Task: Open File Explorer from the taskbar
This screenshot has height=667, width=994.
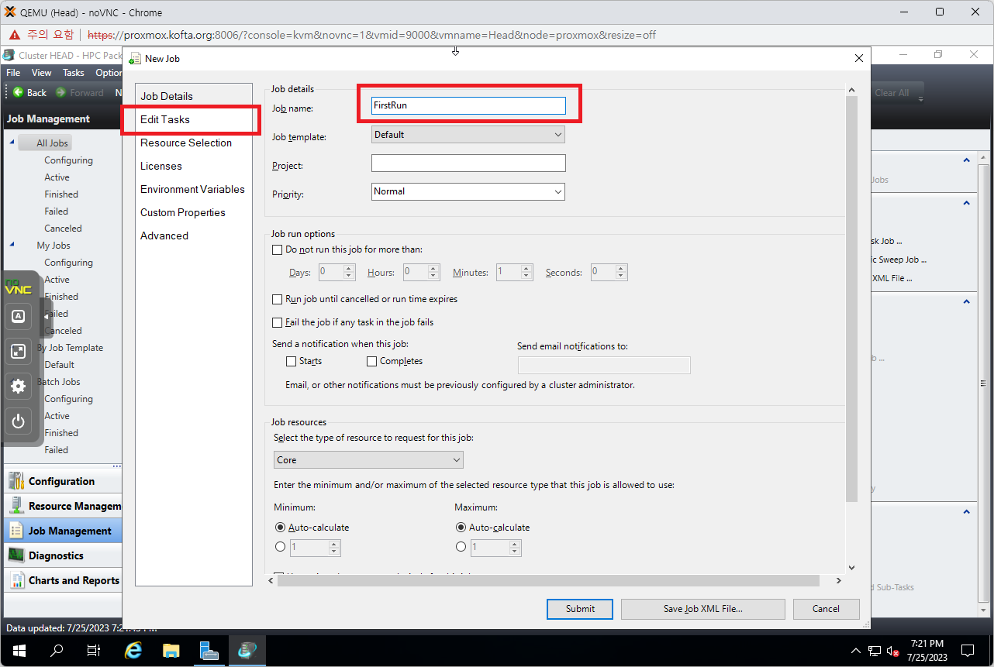Action: pos(171,650)
